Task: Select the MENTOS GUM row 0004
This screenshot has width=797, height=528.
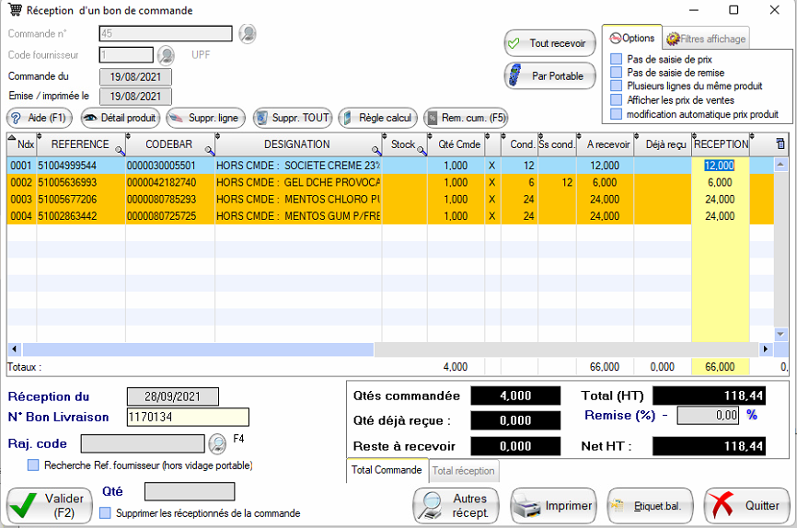Action: (x=276, y=216)
